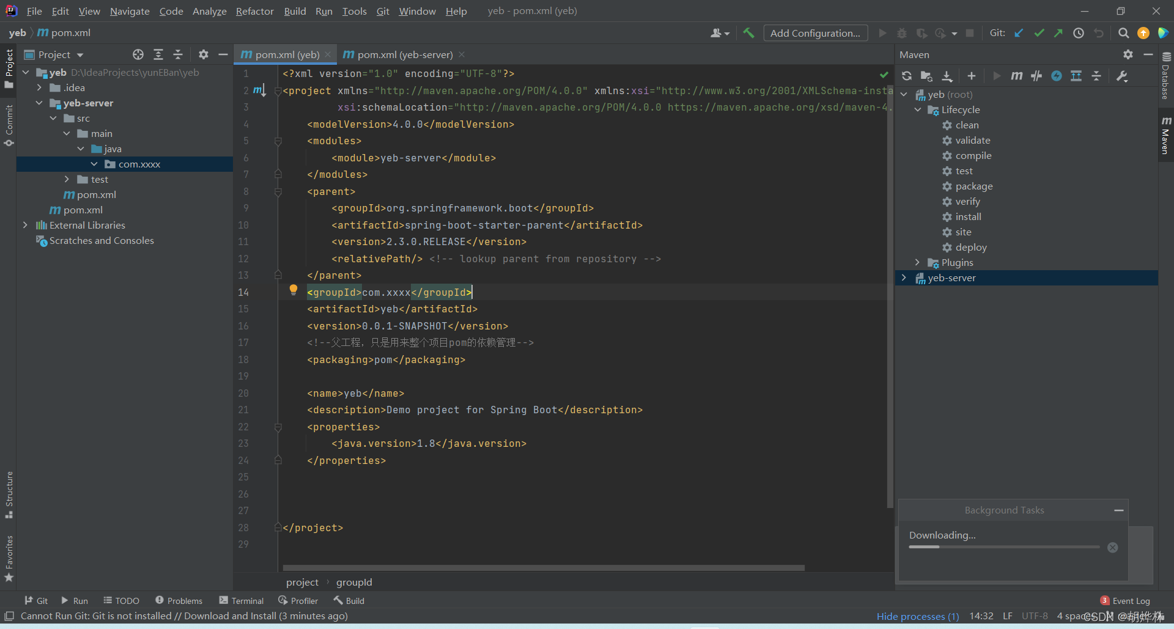This screenshot has width=1174, height=629.
Task: Collapse Maven Lifecycle node
Action: (x=918, y=109)
